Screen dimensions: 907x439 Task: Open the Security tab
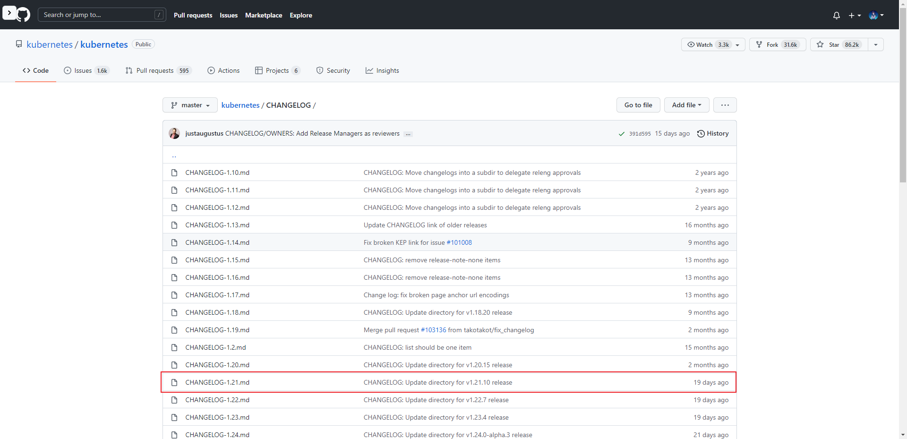pyautogui.click(x=333, y=70)
